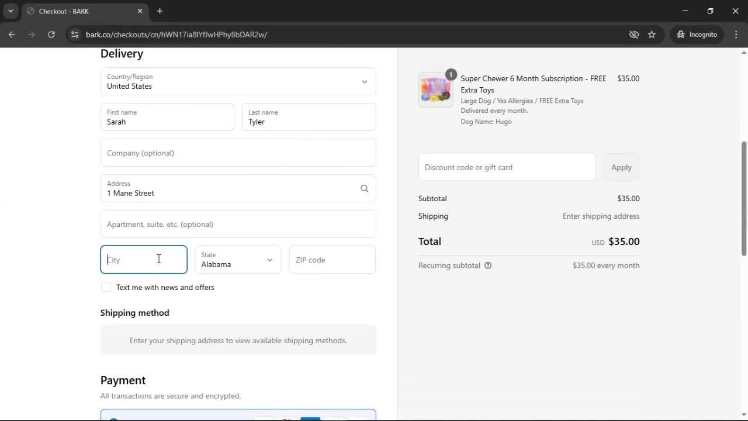Viewport: 748px width, 421px height.
Task: Click the Super Chewer 6 Month Subscription title
Action: (x=534, y=84)
